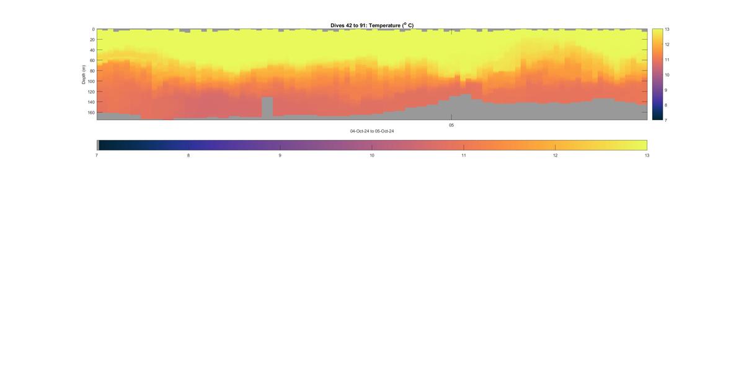Image resolution: width=744 pixels, height=385 pixels.
Task: Click depth axis tick label "0"
Action: point(93,29)
